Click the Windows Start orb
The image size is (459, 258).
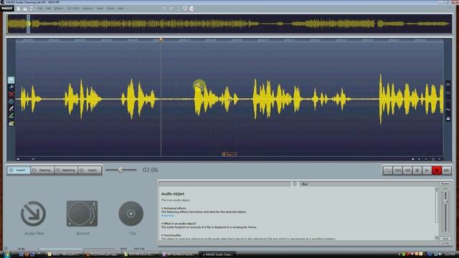pos(7,254)
